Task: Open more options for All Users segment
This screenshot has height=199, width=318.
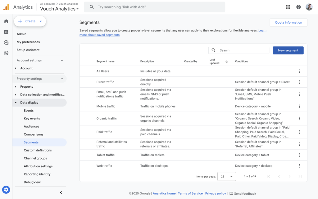Action: coord(299,71)
